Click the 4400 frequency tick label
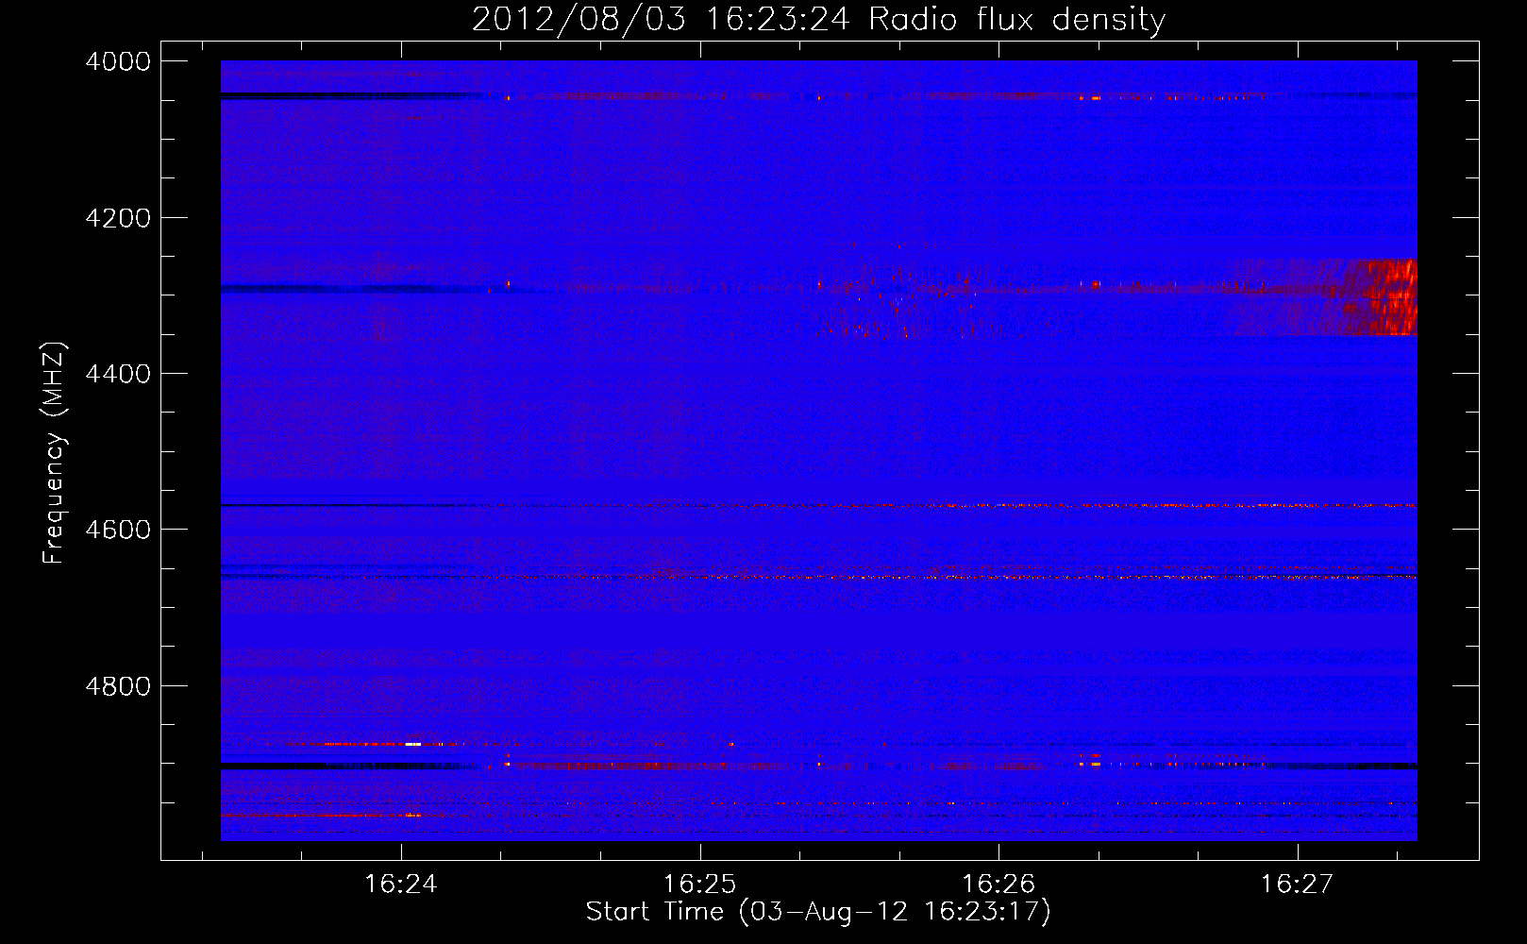Screen dimensions: 1527x944 coord(118,374)
